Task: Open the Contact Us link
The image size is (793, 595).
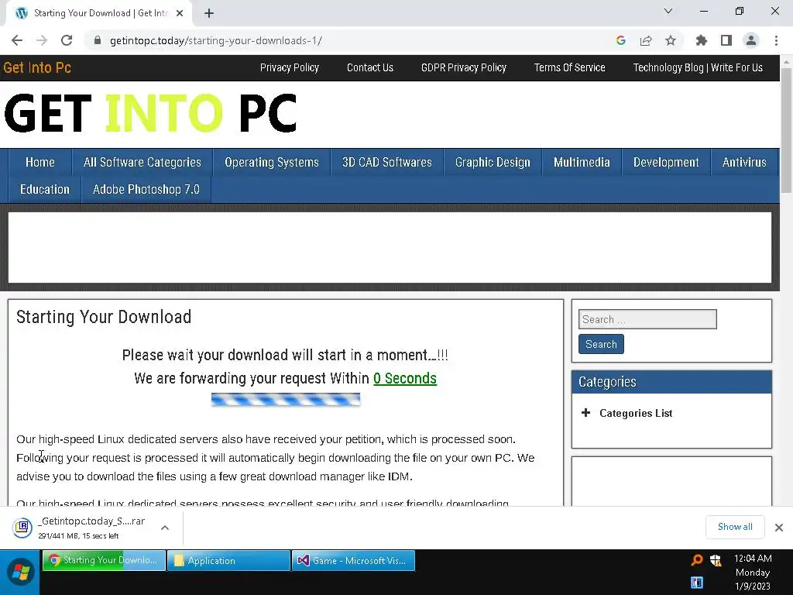Action: click(x=369, y=68)
